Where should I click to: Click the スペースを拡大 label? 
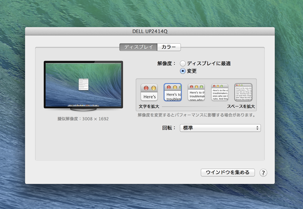(241, 107)
